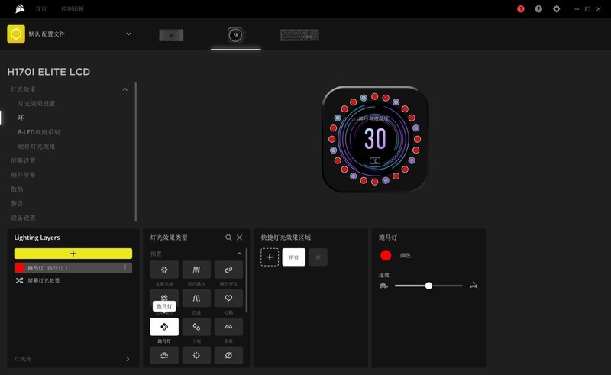This screenshot has height=375, width=611.
Task: Select the 颜色变化 color shift effect
Action: (x=228, y=270)
